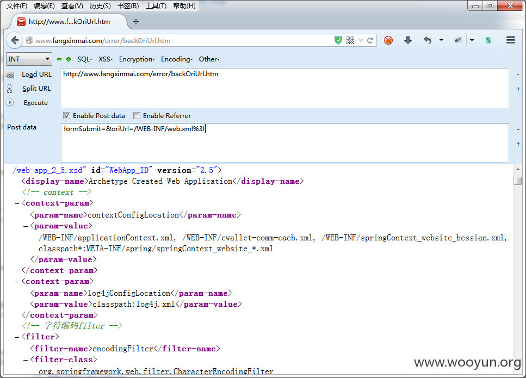The width and height of the screenshot is (526, 378).
Task: Click the scrollbar up arrow
Action: (x=518, y=169)
